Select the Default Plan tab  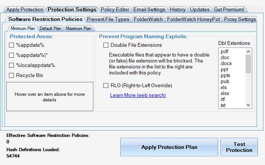coord(50,28)
